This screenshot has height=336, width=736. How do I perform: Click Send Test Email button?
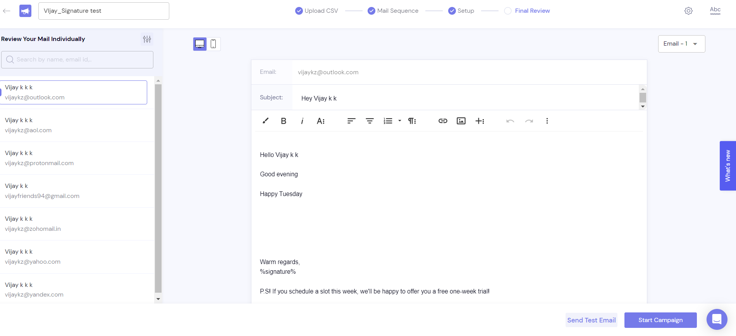point(591,320)
